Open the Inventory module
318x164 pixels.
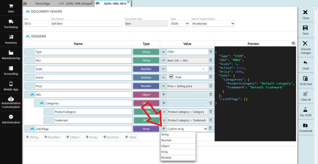11,39
